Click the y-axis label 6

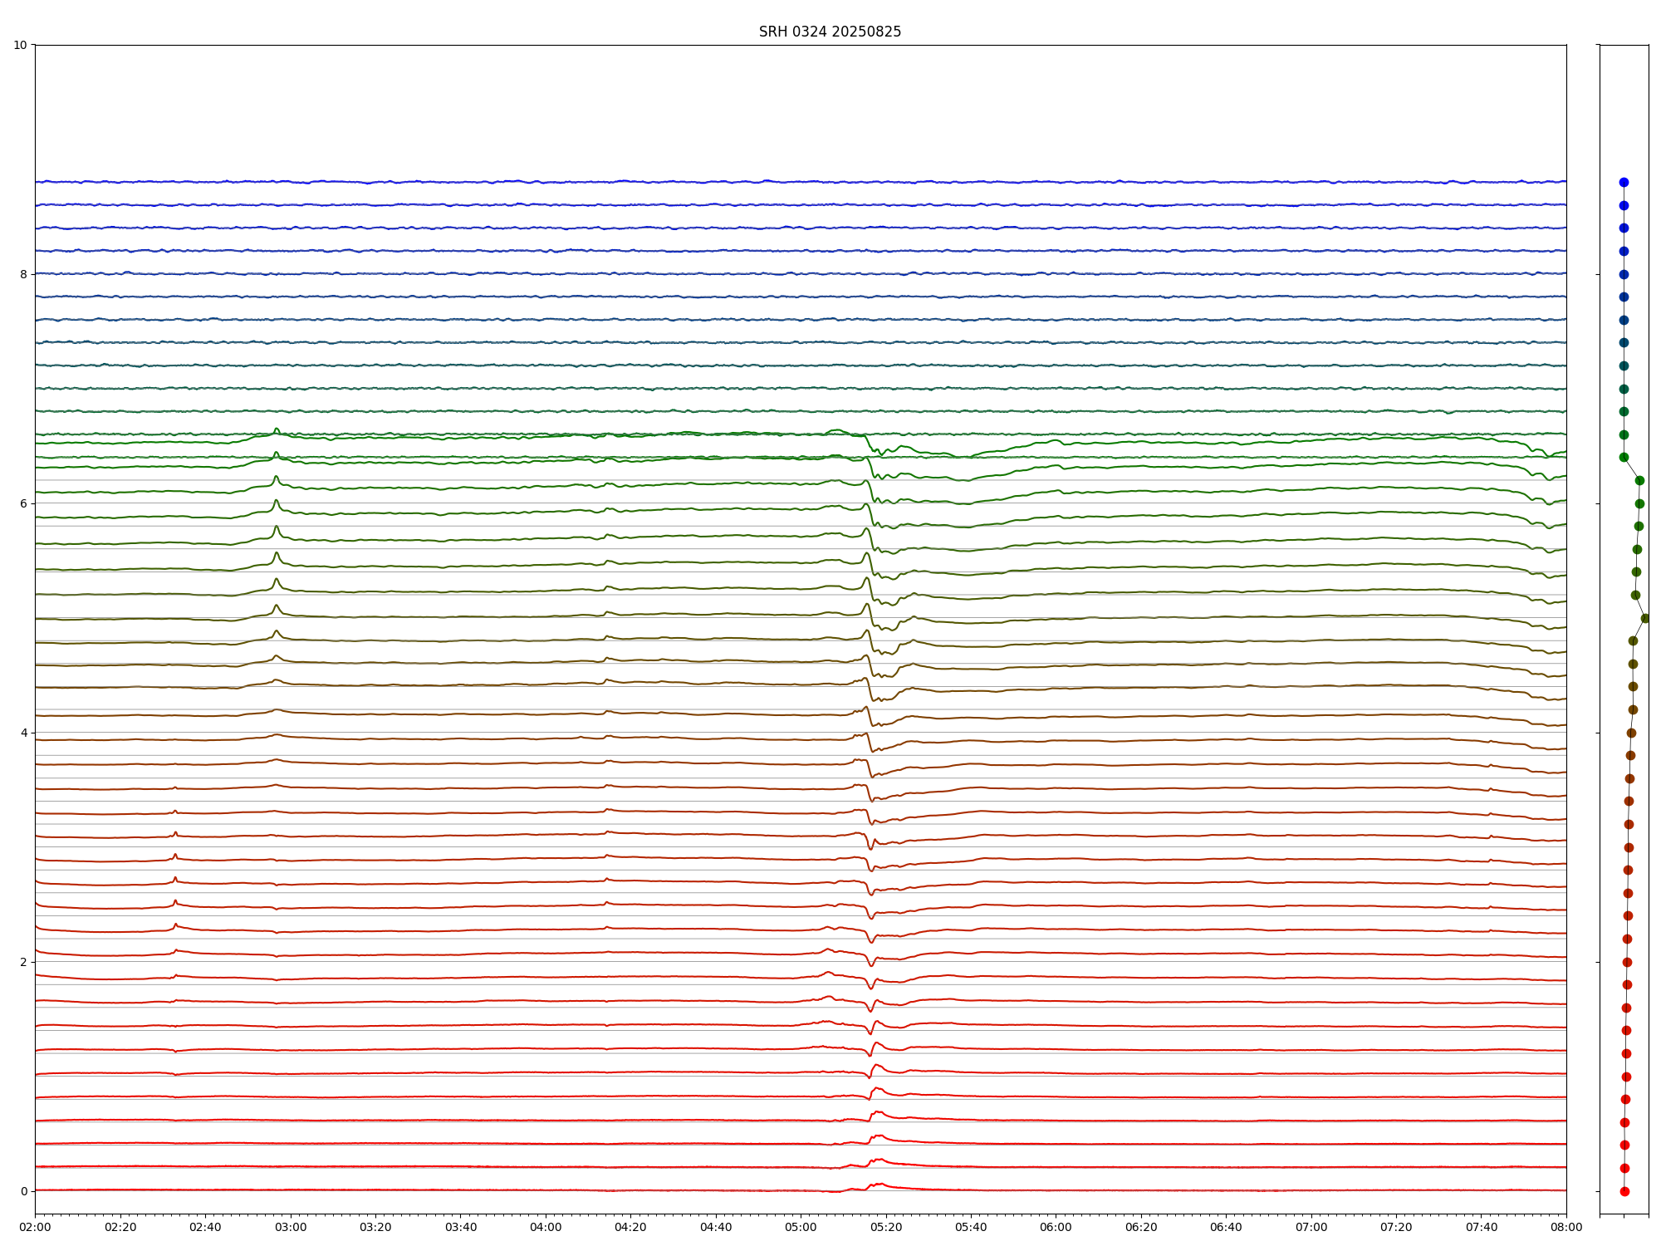point(23,503)
